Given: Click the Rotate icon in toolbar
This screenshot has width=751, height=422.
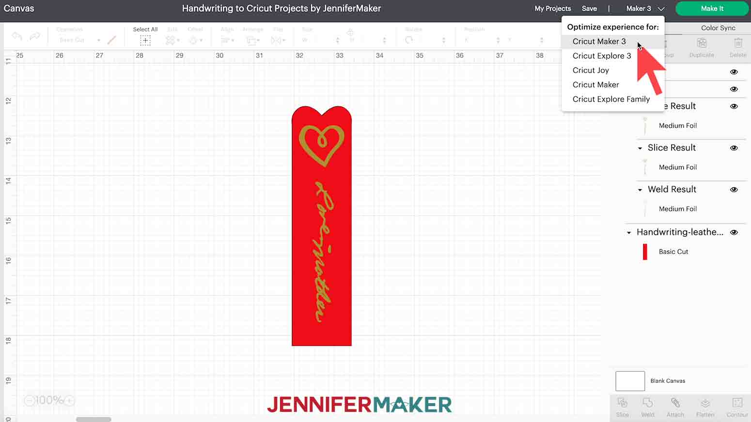Looking at the screenshot, I should click(x=409, y=40).
